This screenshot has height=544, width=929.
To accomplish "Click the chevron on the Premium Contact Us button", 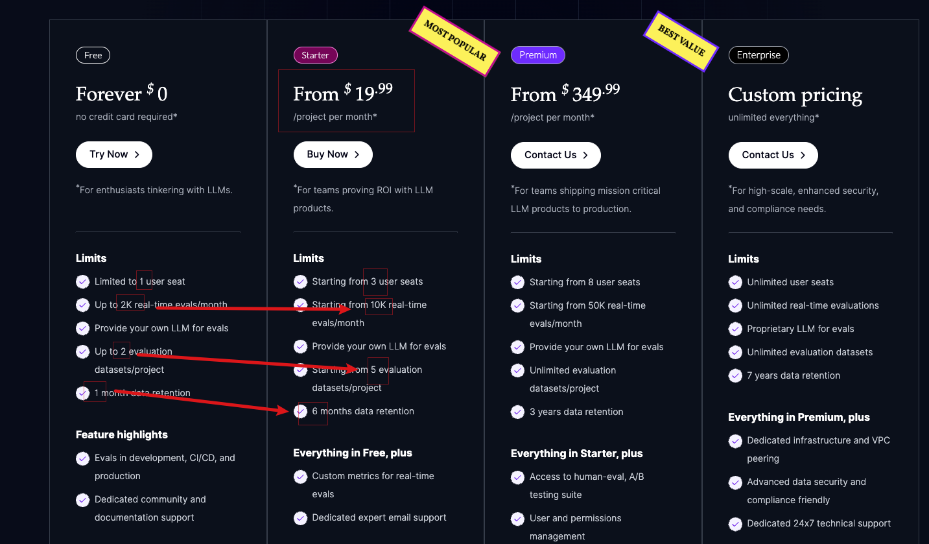I will tap(585, 155).
